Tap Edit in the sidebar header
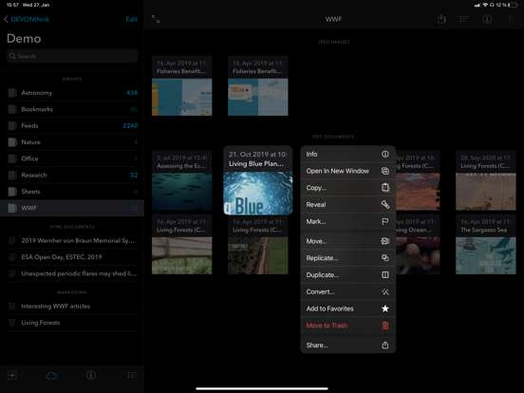Screen dimensions: 524x393 pos(131,19)
